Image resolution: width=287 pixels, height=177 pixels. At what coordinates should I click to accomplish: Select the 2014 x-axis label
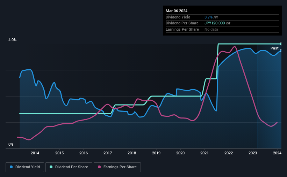(x=35, y=153)
